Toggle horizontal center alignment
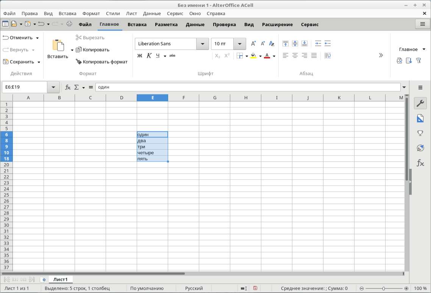 295,56
